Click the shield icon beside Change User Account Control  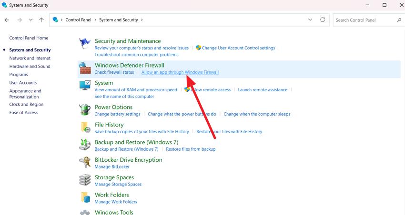click(x=198, y=48)
